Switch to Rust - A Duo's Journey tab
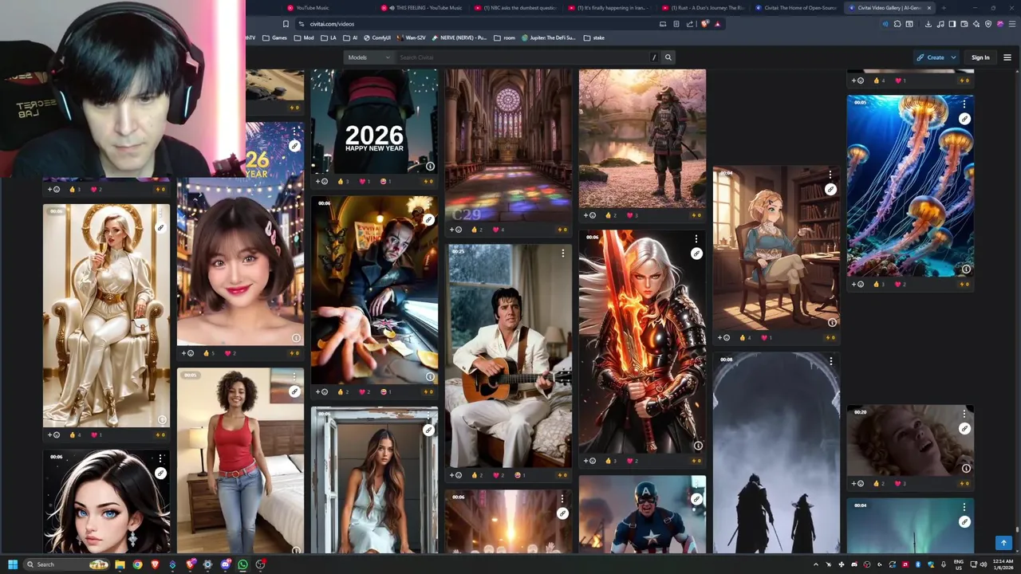This screenshot has height=574, width=1021. click(x=704, y=8)
